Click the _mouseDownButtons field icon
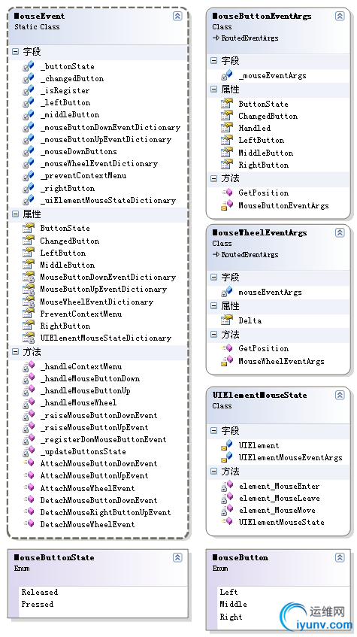Image resolution: width=357 pixels, height=637 pixels. click(x=29, y=151)
